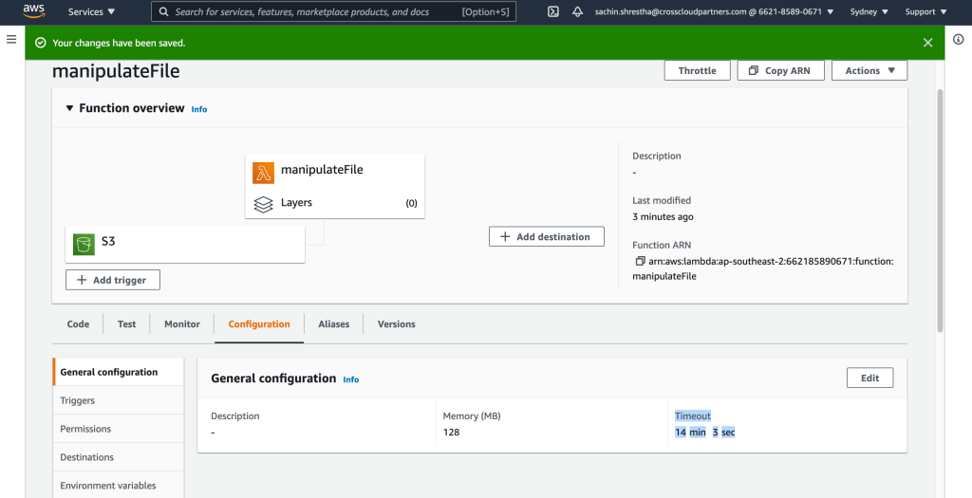Expand the Sydney region selector
Image resolution: width=972 pixels, height=498 pixels.
click(869, 12)
